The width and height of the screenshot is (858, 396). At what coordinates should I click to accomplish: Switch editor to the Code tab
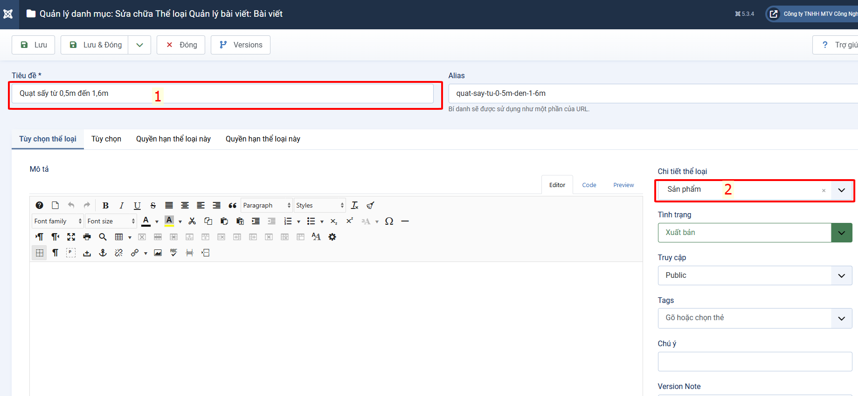coord(589,185)
